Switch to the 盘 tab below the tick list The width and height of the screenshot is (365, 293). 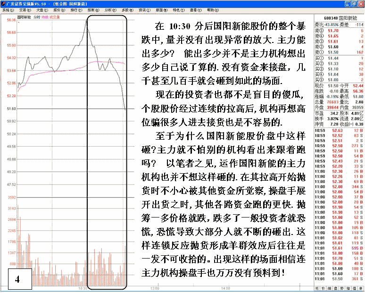[x=336, y=287]
